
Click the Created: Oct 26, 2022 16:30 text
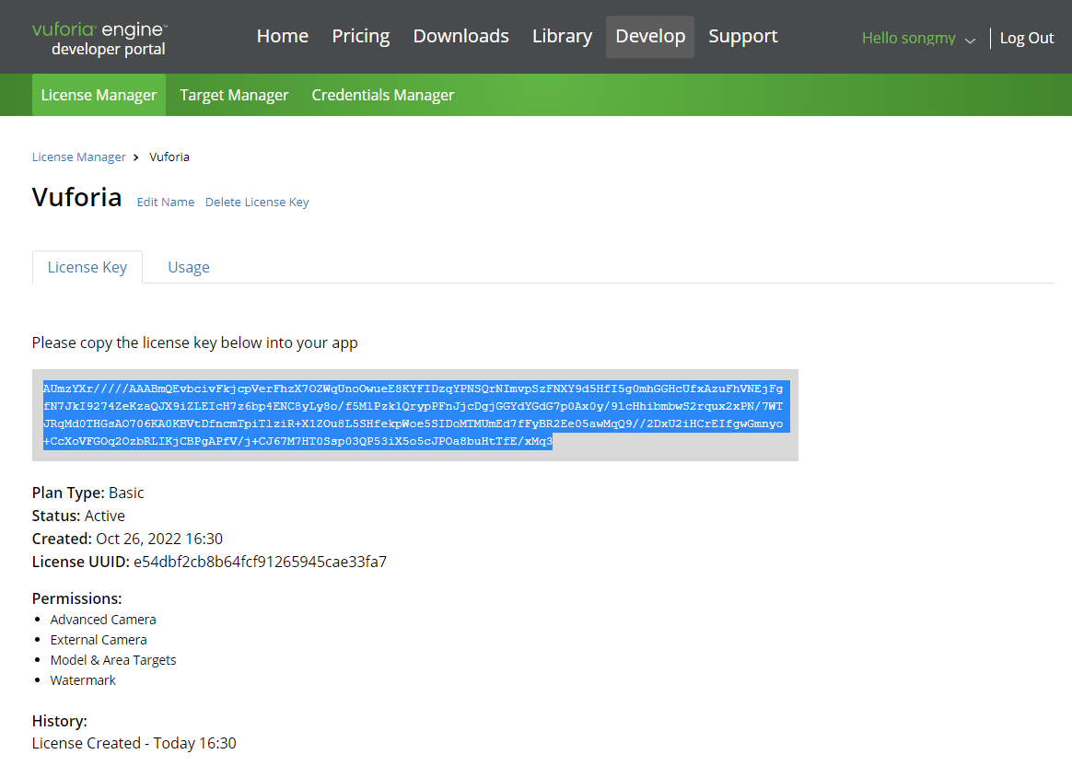[127, 539]
